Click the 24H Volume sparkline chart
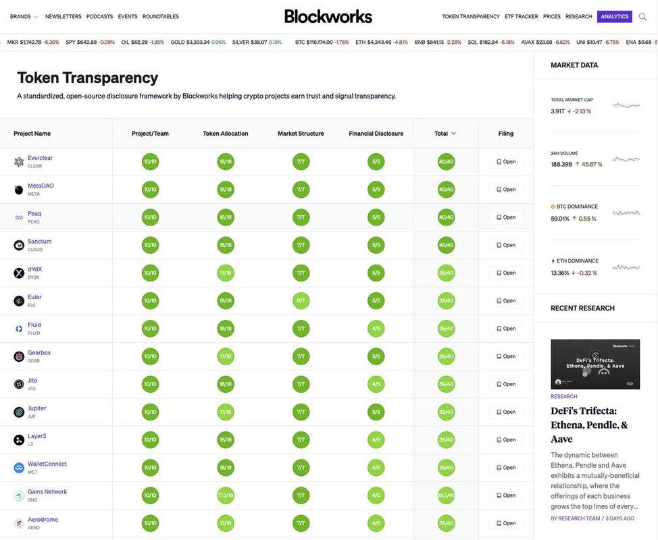658x540 pixels. pyautogui.click(x=626, y=159)
